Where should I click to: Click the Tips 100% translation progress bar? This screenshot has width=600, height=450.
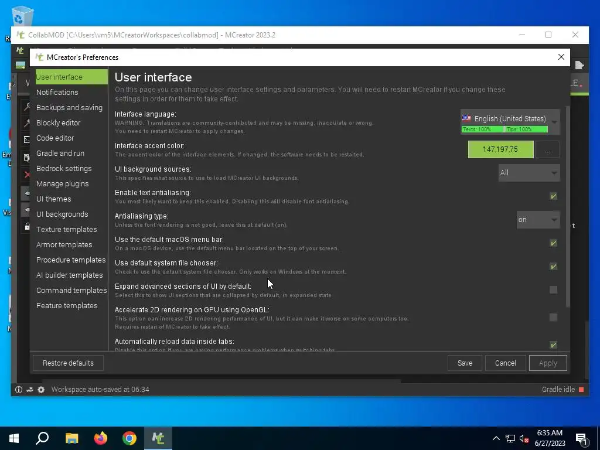527,129
